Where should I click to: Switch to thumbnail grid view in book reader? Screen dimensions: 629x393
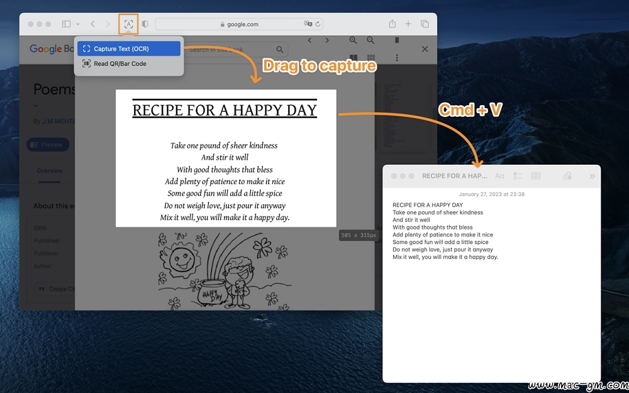[x=371, y=58]
